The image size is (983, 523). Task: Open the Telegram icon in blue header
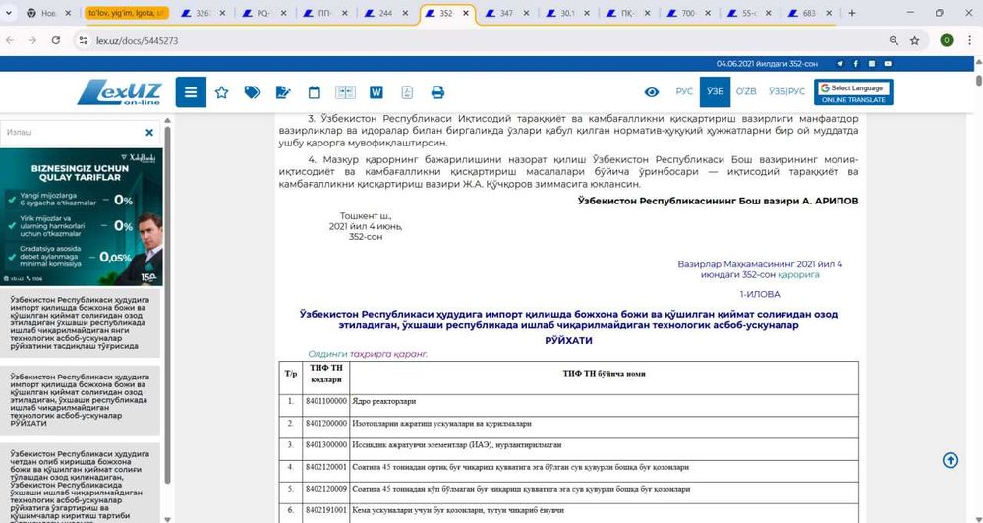(840, 63)
